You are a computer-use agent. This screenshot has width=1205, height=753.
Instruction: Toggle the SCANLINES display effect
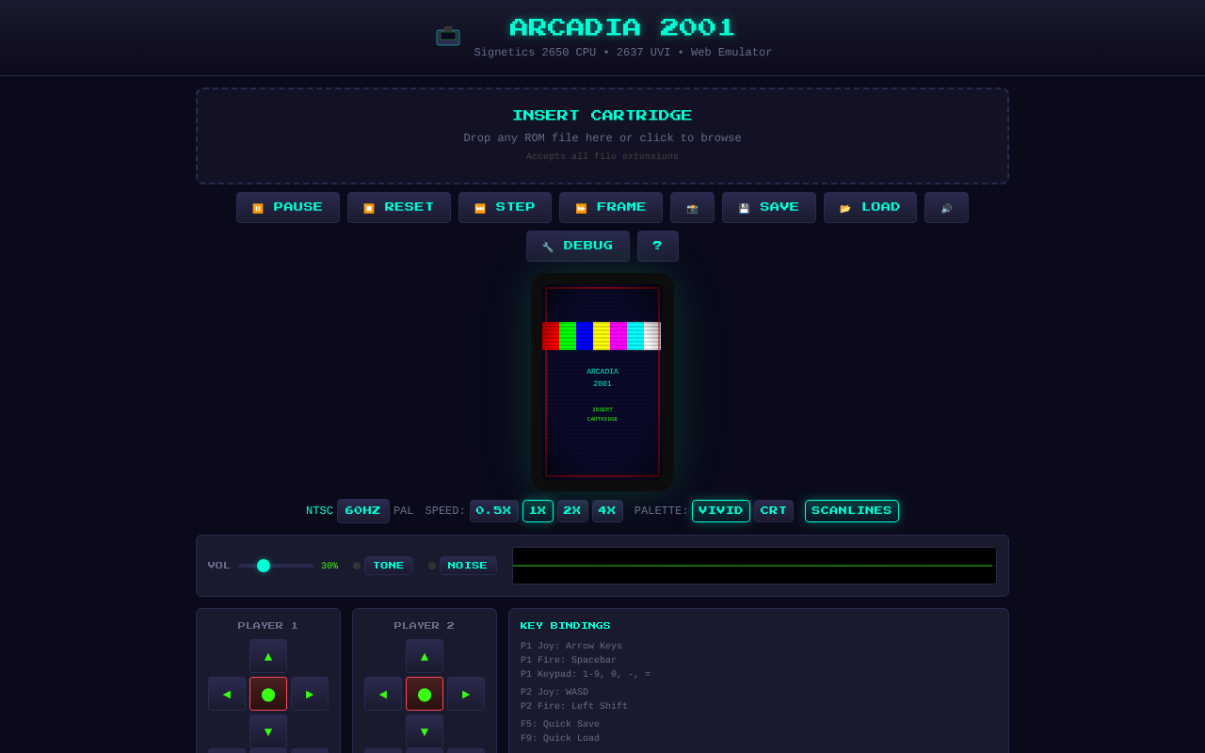point(851,510)
